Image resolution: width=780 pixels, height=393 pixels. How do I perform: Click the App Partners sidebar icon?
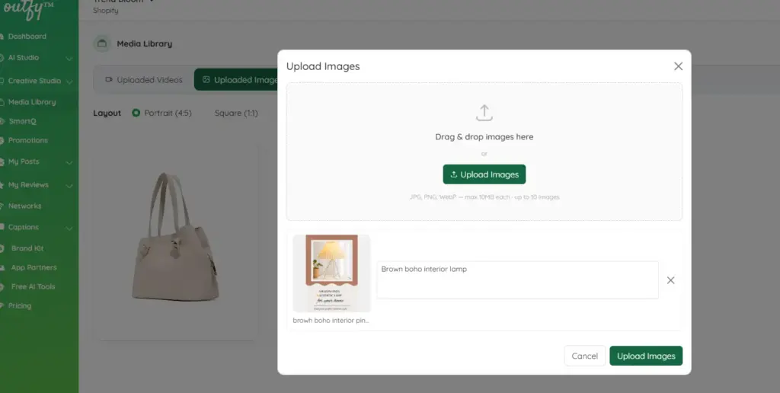[x=2, y=267]
